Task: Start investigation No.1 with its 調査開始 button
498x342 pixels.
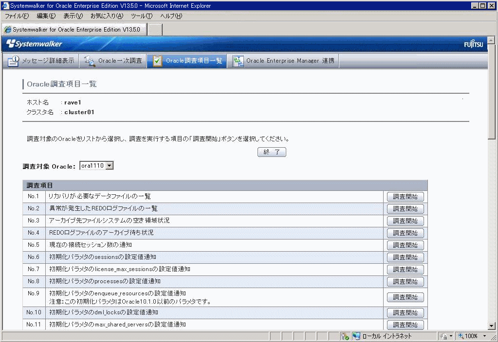Action: click(x=405, y=197)
